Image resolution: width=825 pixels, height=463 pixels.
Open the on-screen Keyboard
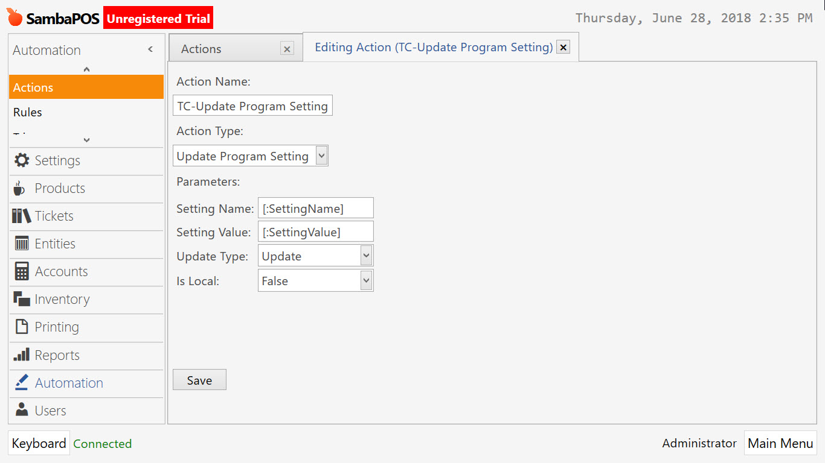(x=39, y=443)
